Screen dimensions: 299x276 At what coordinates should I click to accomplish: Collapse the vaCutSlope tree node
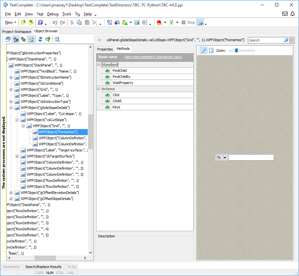point(17,120)
